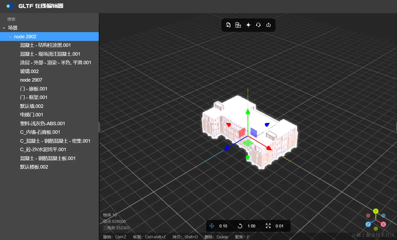Viewport: 397px width, 240px height.
Task: Set translate snap value 0.10
Action: 223,226
